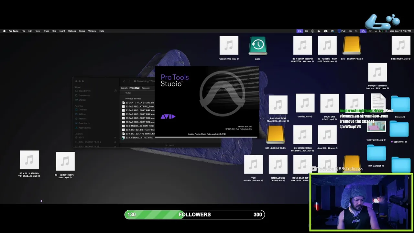Open the Window menu
414x233 pixels.
(x=92, y=31)
